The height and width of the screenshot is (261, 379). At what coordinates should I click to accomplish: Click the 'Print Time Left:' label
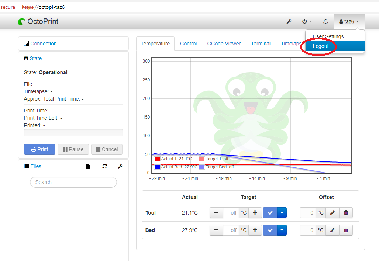click(x=41, y=118)
